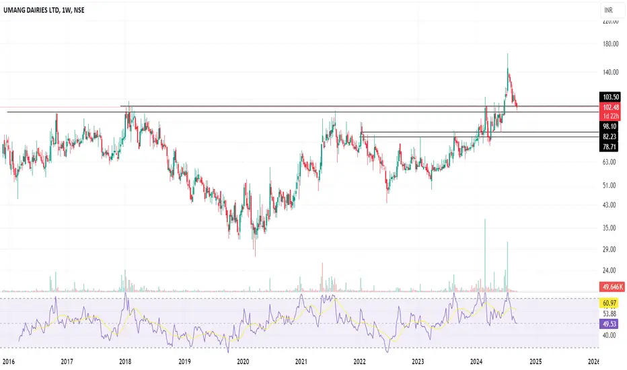Click the 43.00 price axis value
Screen dimensions: 627x370
pos(610,205)
